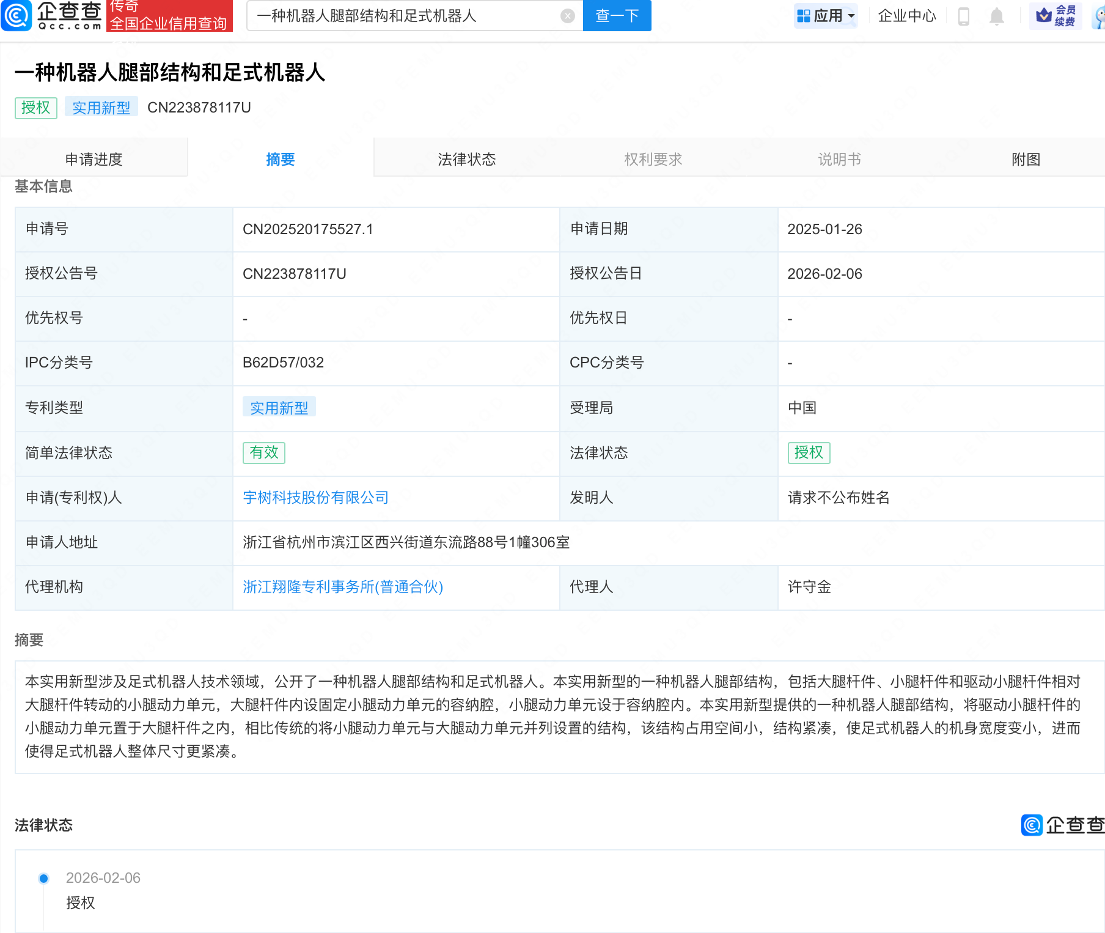Click the green 授权 badge under title
The image size is (1105, 933).
click(35, 108)
